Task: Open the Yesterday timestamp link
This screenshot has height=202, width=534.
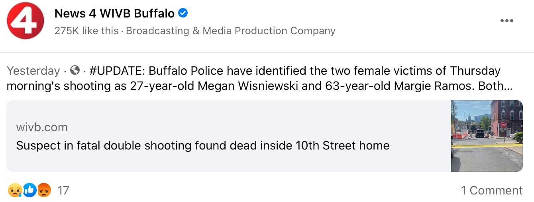Action: pyautogui.click(x=33, y=71)
